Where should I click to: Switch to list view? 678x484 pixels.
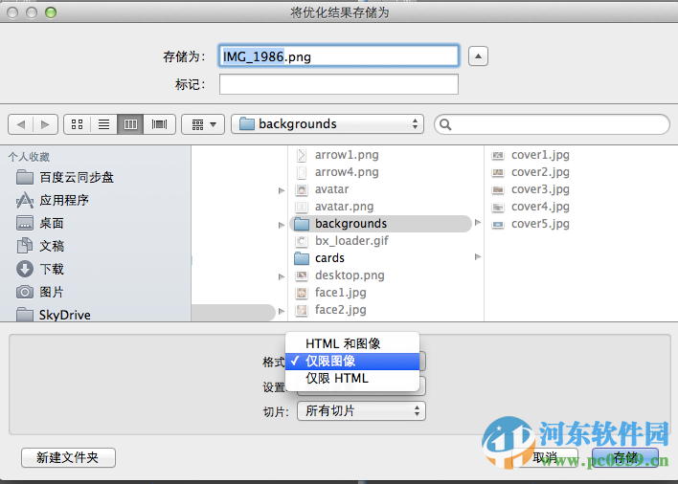point(103,124)
